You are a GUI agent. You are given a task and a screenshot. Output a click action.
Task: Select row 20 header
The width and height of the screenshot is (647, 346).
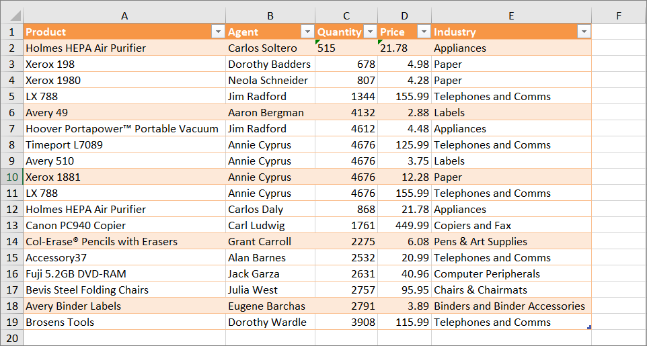click(11, 338)
